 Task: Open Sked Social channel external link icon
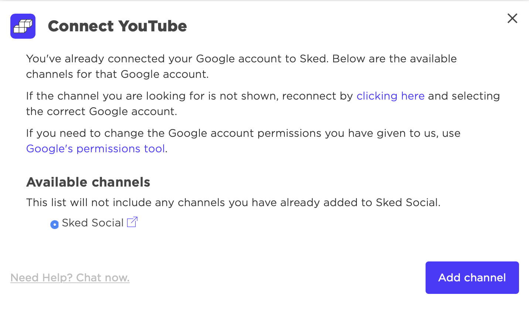click(x=132, y=222)
